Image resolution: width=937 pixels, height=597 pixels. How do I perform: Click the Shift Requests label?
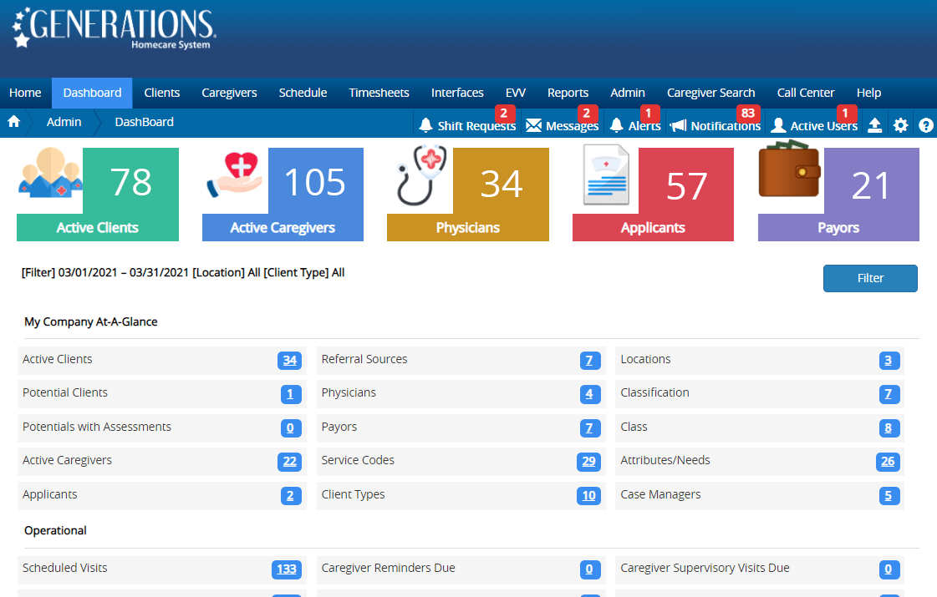coord(476,126)
